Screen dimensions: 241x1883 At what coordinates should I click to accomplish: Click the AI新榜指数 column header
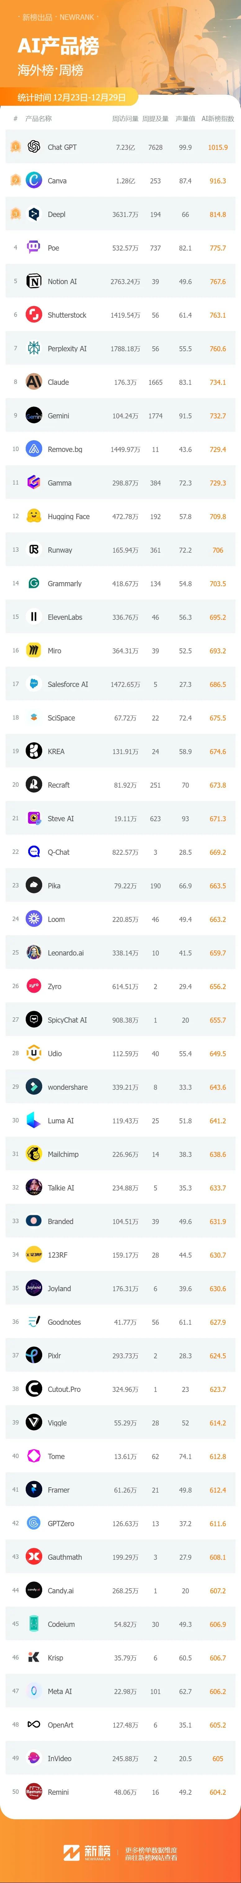[218, 118]
